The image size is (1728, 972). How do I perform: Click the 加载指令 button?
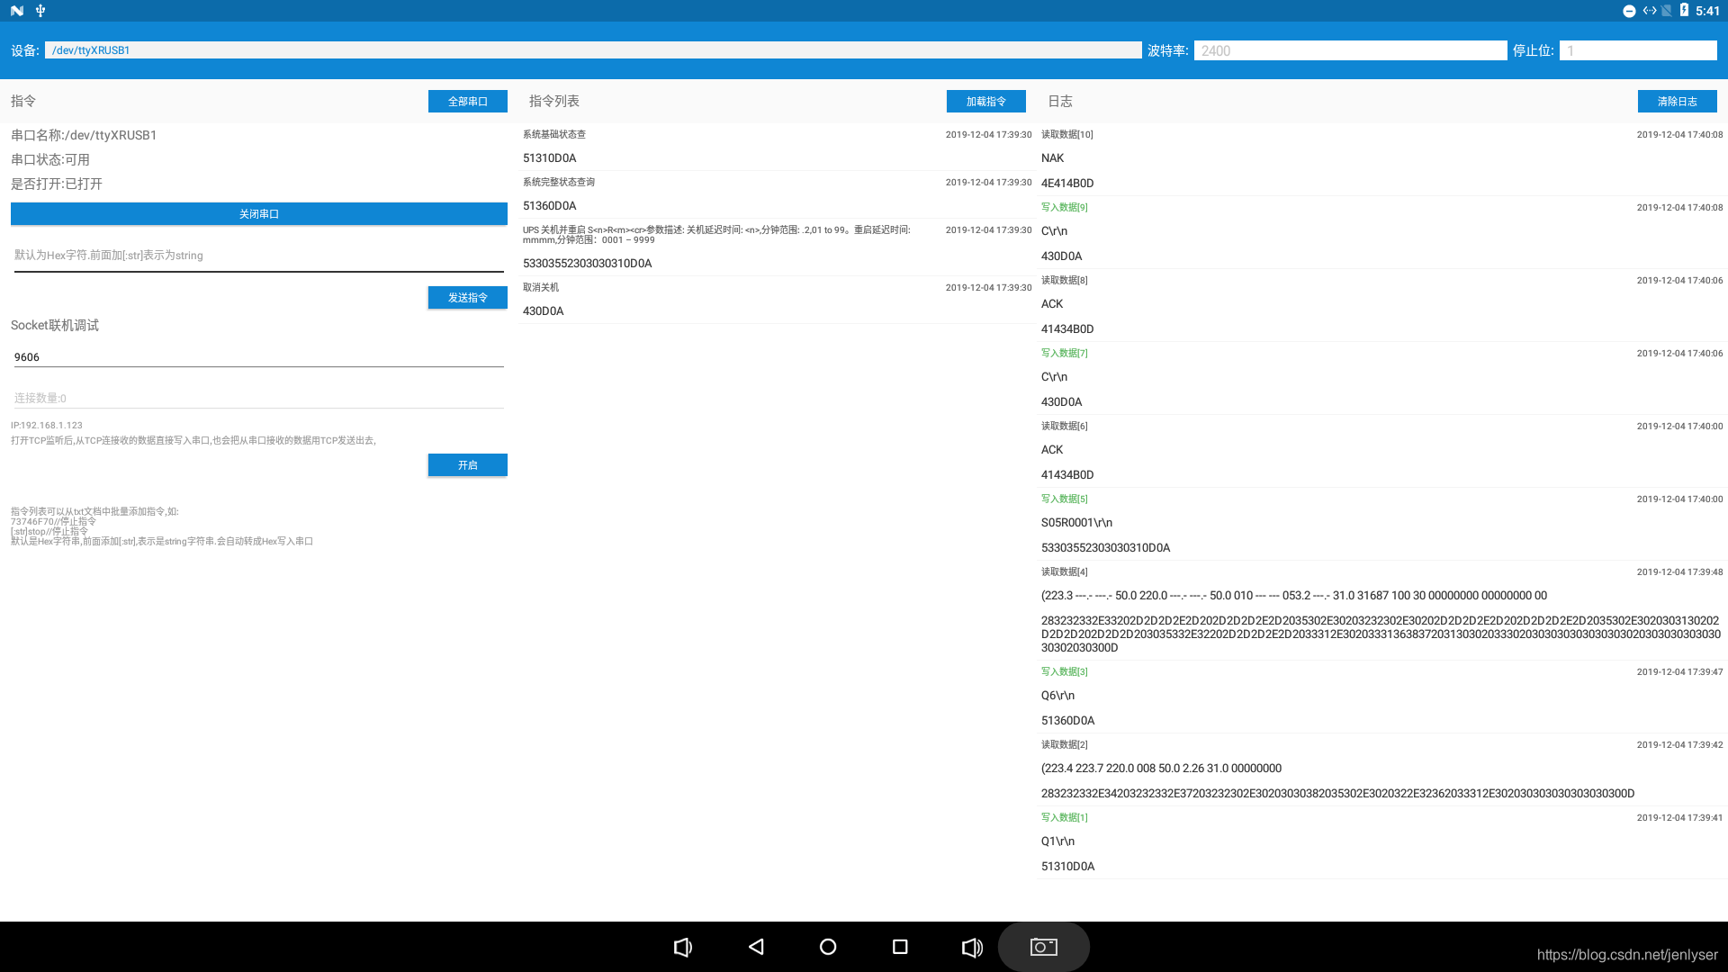click(x=986, y=102)
